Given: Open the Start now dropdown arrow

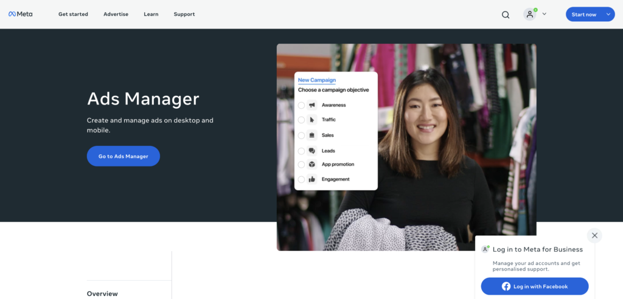Looking at the screenshot, I should coord(608,15).
